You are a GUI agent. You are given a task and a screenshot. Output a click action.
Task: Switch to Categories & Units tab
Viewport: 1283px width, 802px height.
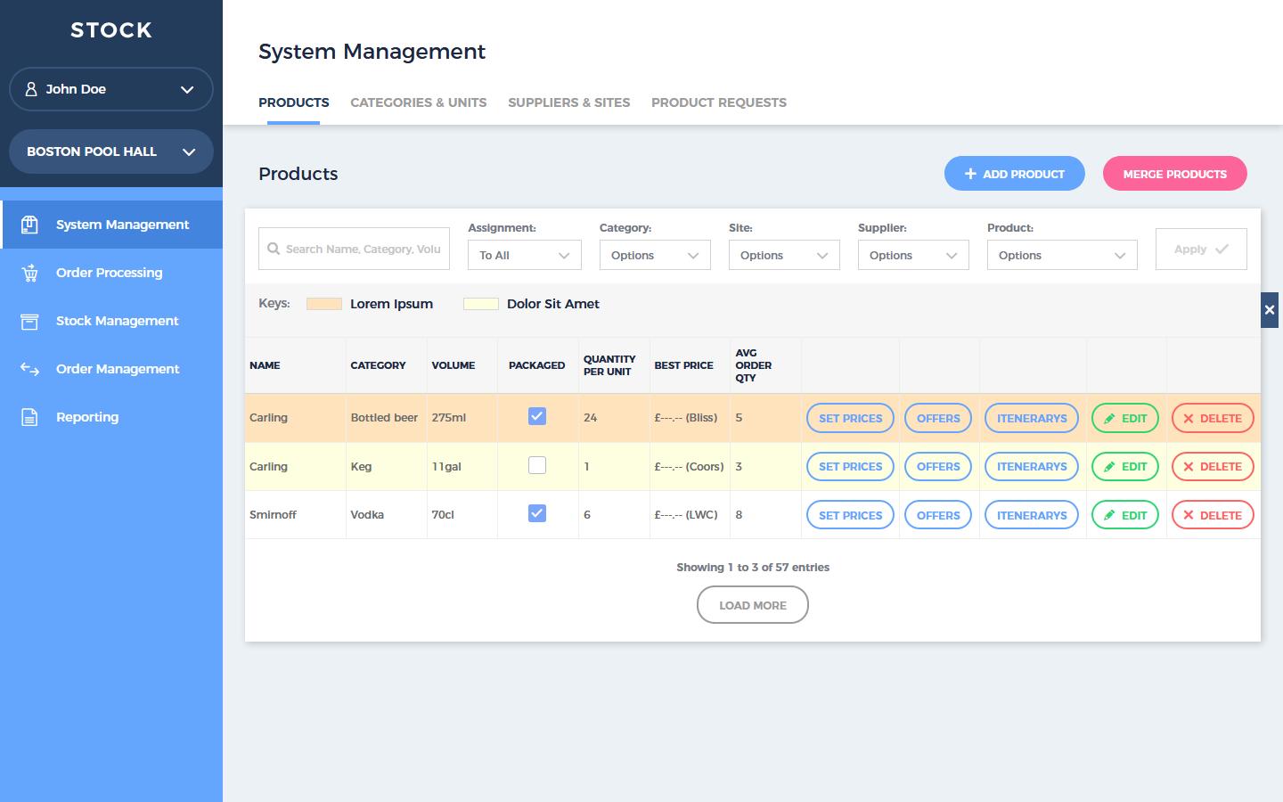point(418,102)
